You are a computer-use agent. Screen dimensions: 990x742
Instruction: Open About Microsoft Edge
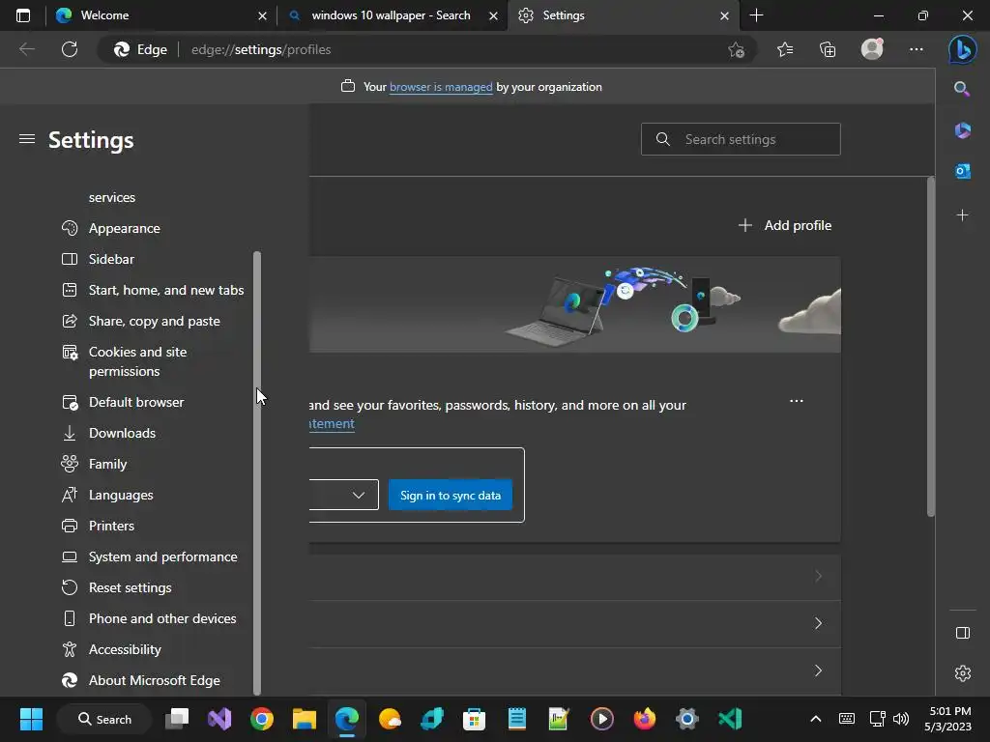coord(154,680)
